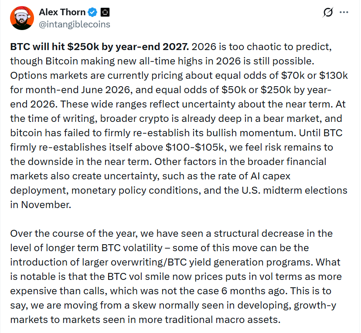
Task: Open the Grok explain-post icon
Action: [x=328, y=13]
